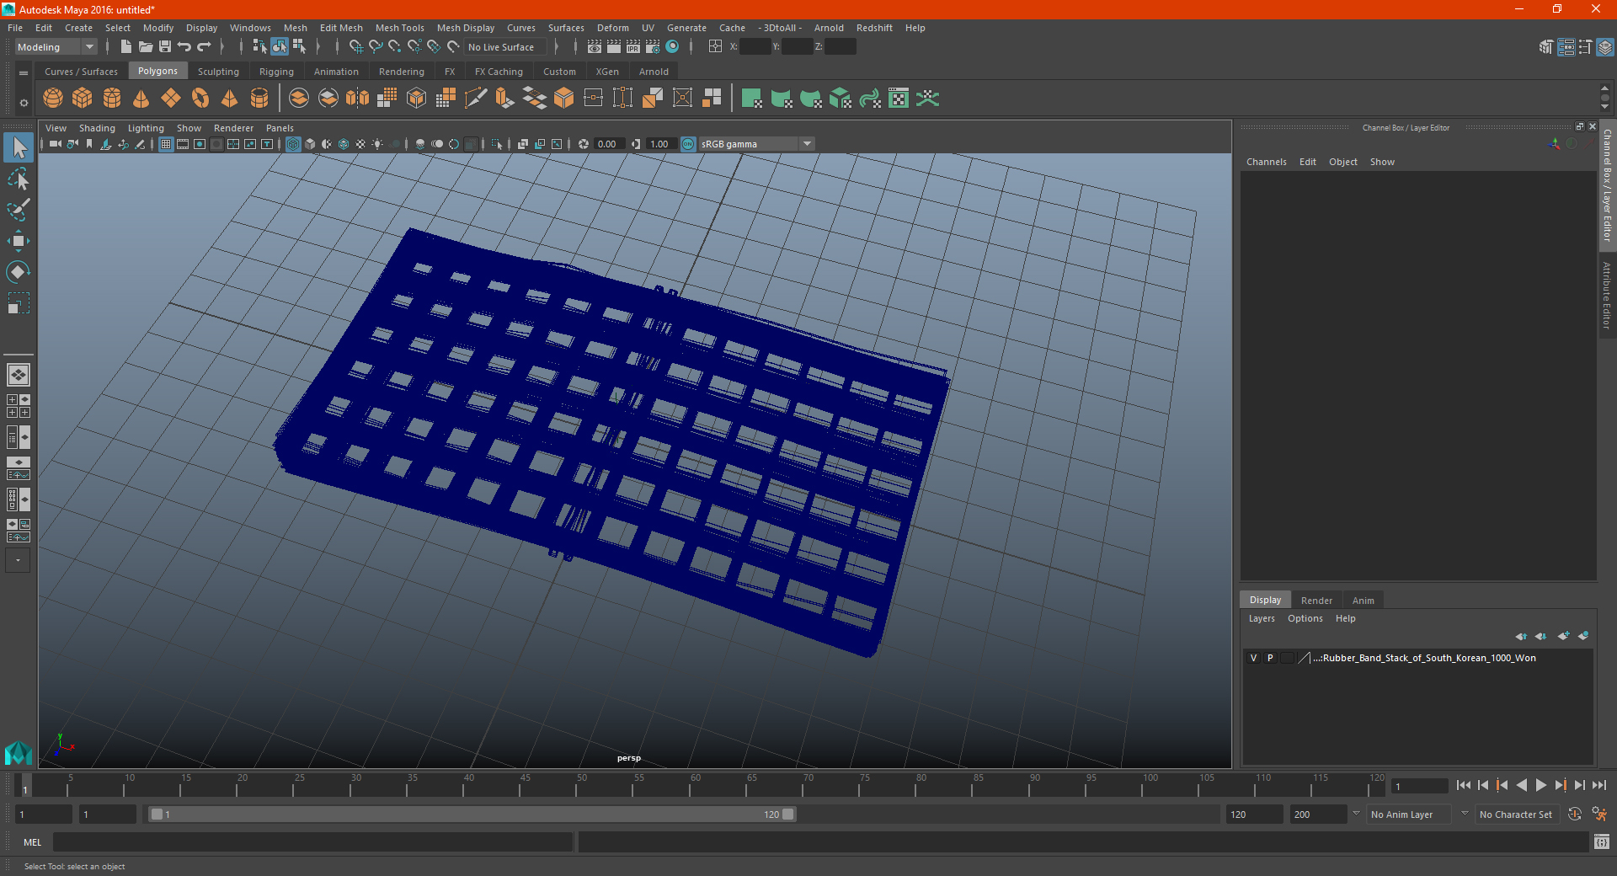Click No Live Surface field
1617x876 pixels.
click(505, 47)
